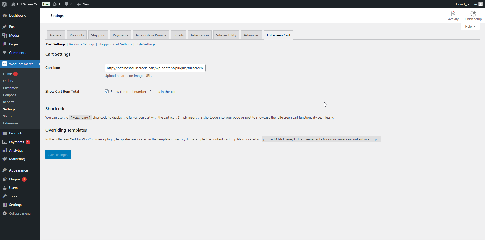The width and height of the screenshot is (485, 240).
Task: Select the Cart Settings sub-link
Action: tap(56, 44)
